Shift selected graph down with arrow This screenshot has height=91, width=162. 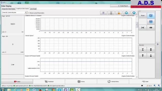coord(151,56)
